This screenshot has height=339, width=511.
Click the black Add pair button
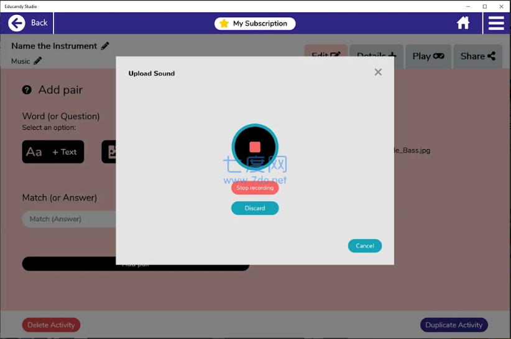click(136, 264)
